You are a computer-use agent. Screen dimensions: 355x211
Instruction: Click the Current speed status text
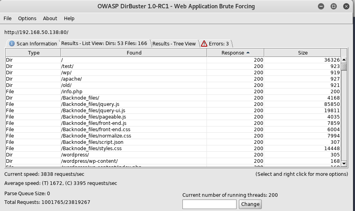point(44,174)
